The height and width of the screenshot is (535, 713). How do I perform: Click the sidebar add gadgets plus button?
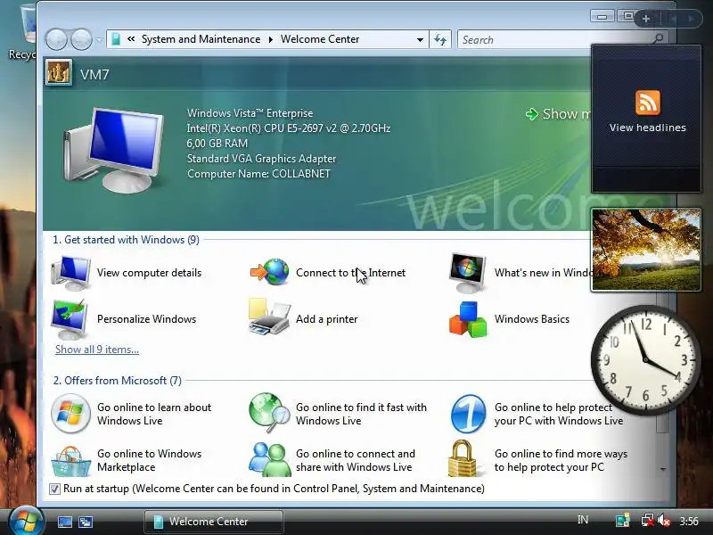[645, 19]
